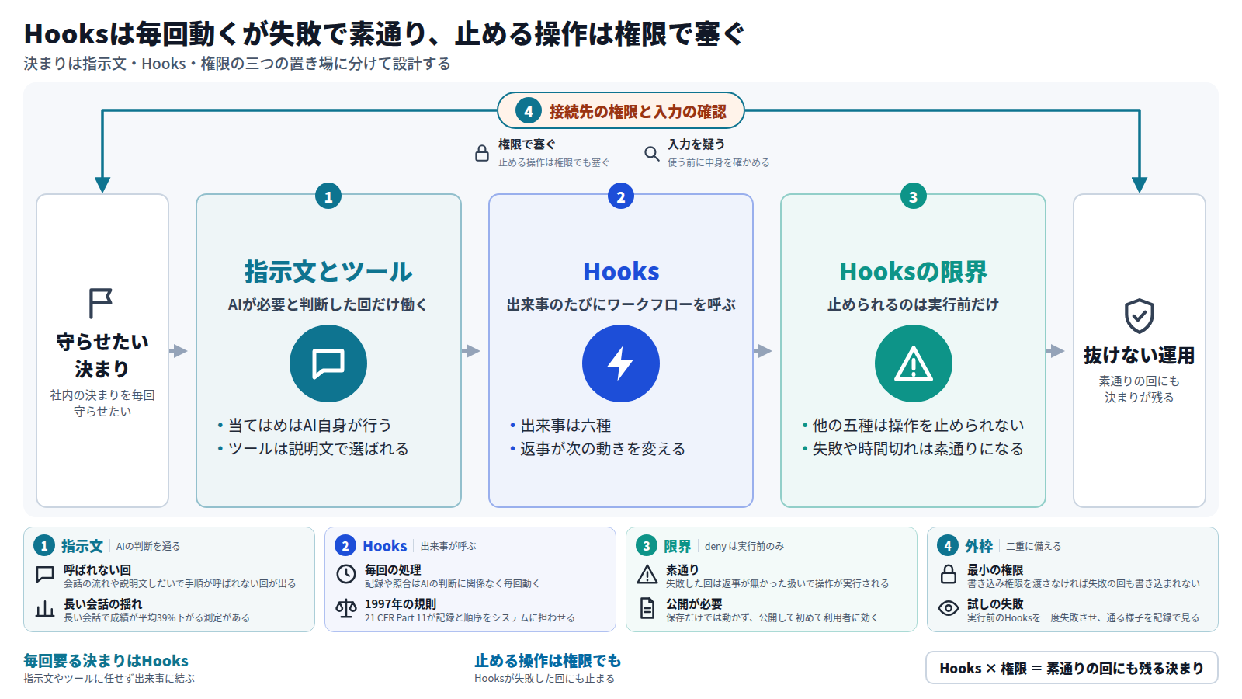
Task: Click the 毎回要る決まりはHooks heading
Action: [106, 661]
